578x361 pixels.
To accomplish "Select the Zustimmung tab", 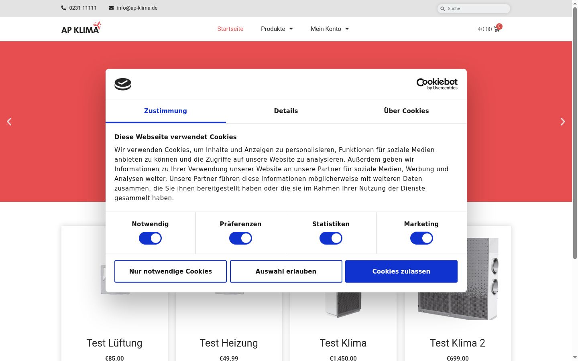I will [165, 111].
